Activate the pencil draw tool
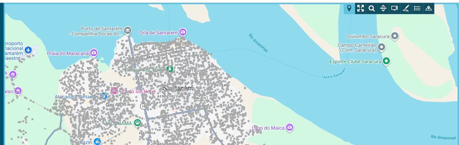This screenshot has height=145, width=459. (x=406, y=8)
